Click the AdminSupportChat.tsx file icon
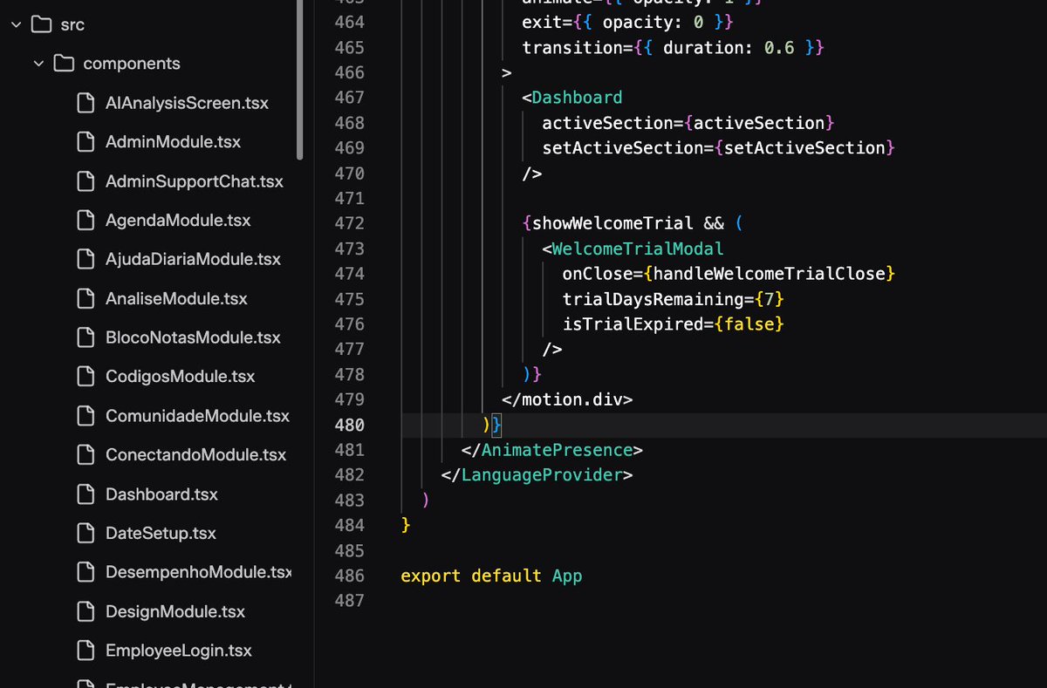This screenshot has height=688, width=1047. coord(86,181)
